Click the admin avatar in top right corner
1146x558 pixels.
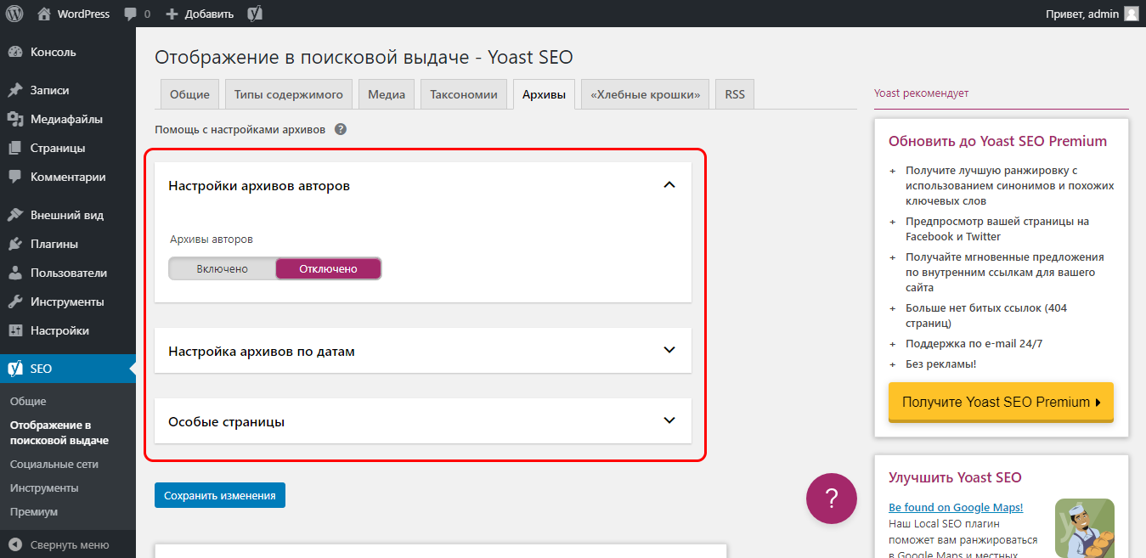point(1130,13)
